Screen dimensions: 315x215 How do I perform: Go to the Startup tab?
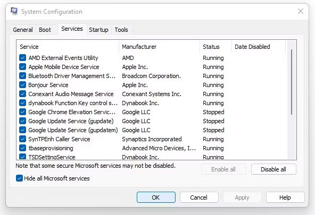pos(98,30)
